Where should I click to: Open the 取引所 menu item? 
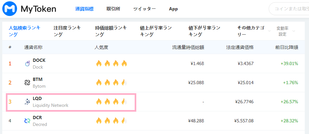coord(113,9)
